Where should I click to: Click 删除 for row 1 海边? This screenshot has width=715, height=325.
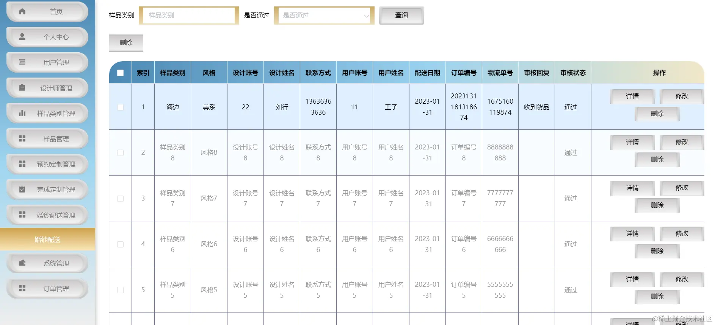(657, 114)
